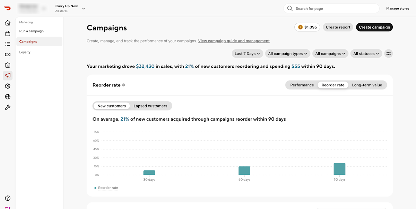The height and width of the screenshot is (209, 416).
Task: Open the clipboard icon in left sidebar
Action: click(8, 65)
